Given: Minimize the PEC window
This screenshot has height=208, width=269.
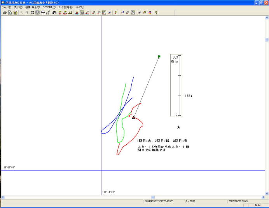Looking at the screenshot, I should (257, 3).
